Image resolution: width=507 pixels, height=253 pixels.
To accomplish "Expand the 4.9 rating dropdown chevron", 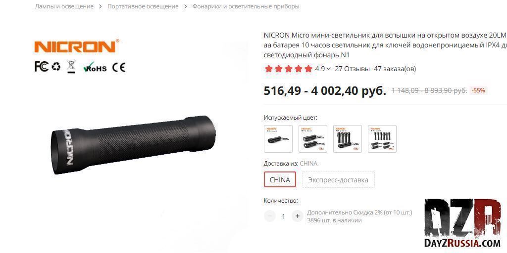I will [329, 69].
